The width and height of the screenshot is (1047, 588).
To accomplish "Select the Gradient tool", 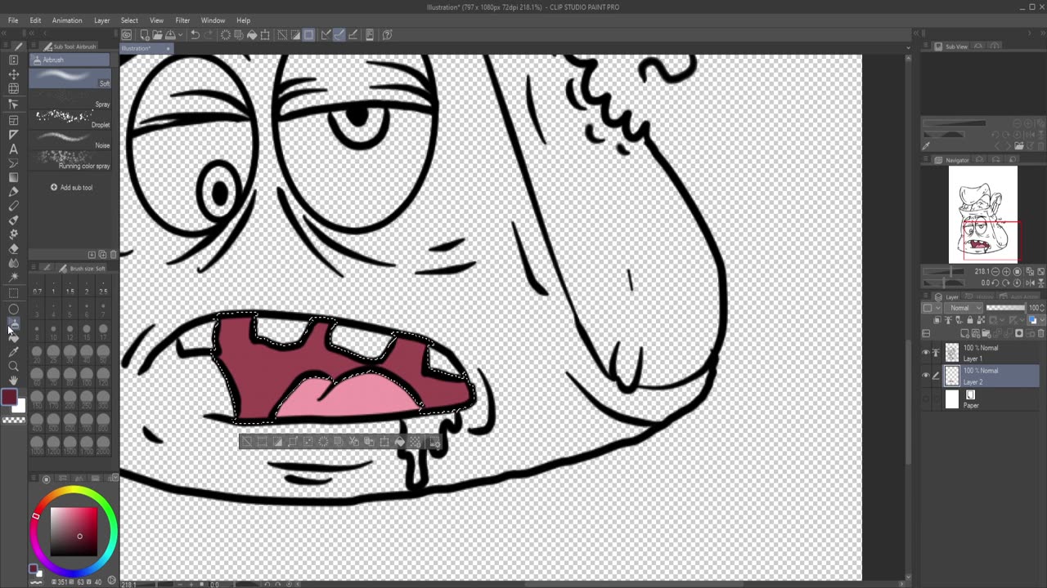I will (14, 176).
